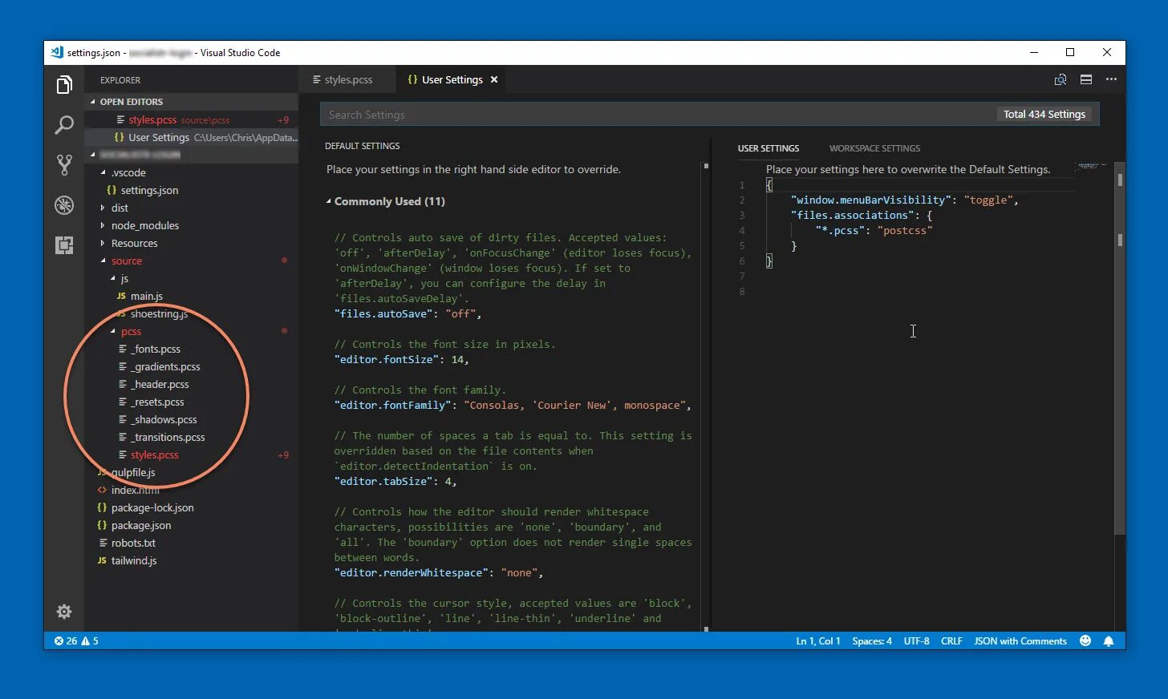Close the User Settings tab
This screenshot has width=1168, height=699.
(x=494, y=79)
